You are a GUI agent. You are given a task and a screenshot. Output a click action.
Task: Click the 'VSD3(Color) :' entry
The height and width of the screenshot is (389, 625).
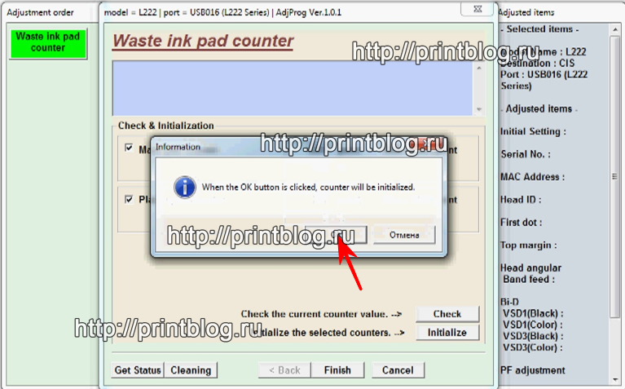[x=533, y=347]
